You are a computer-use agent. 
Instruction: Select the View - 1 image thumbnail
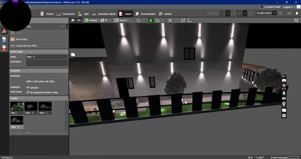pyautogui.click(x=45, y=108)
